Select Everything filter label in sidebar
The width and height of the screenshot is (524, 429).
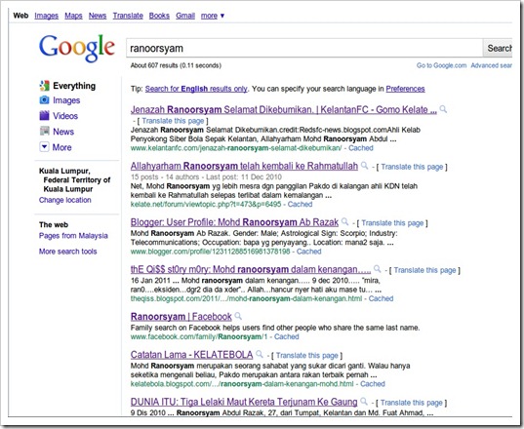click(74, 86)
